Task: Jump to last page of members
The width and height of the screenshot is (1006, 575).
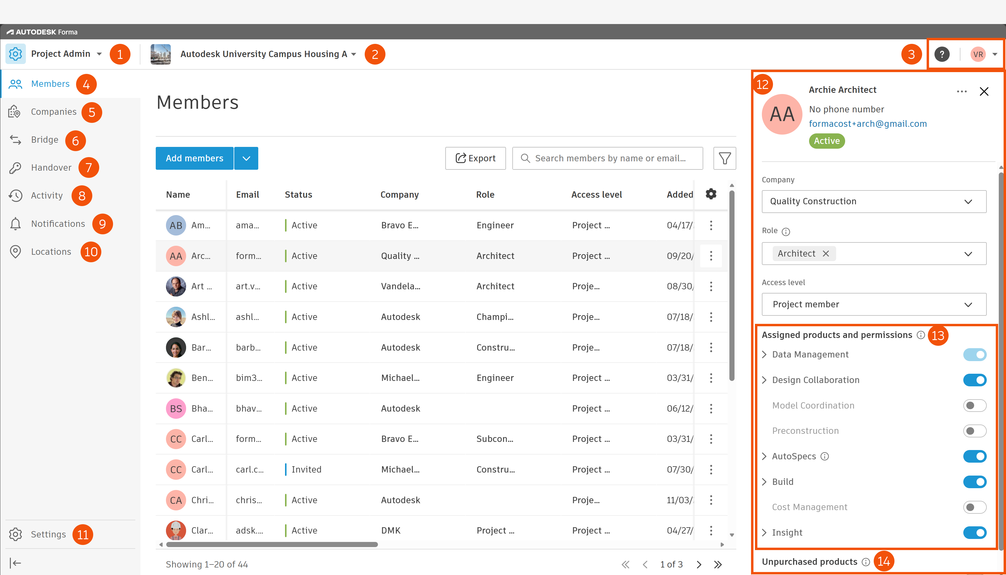Action: point(718,564)
